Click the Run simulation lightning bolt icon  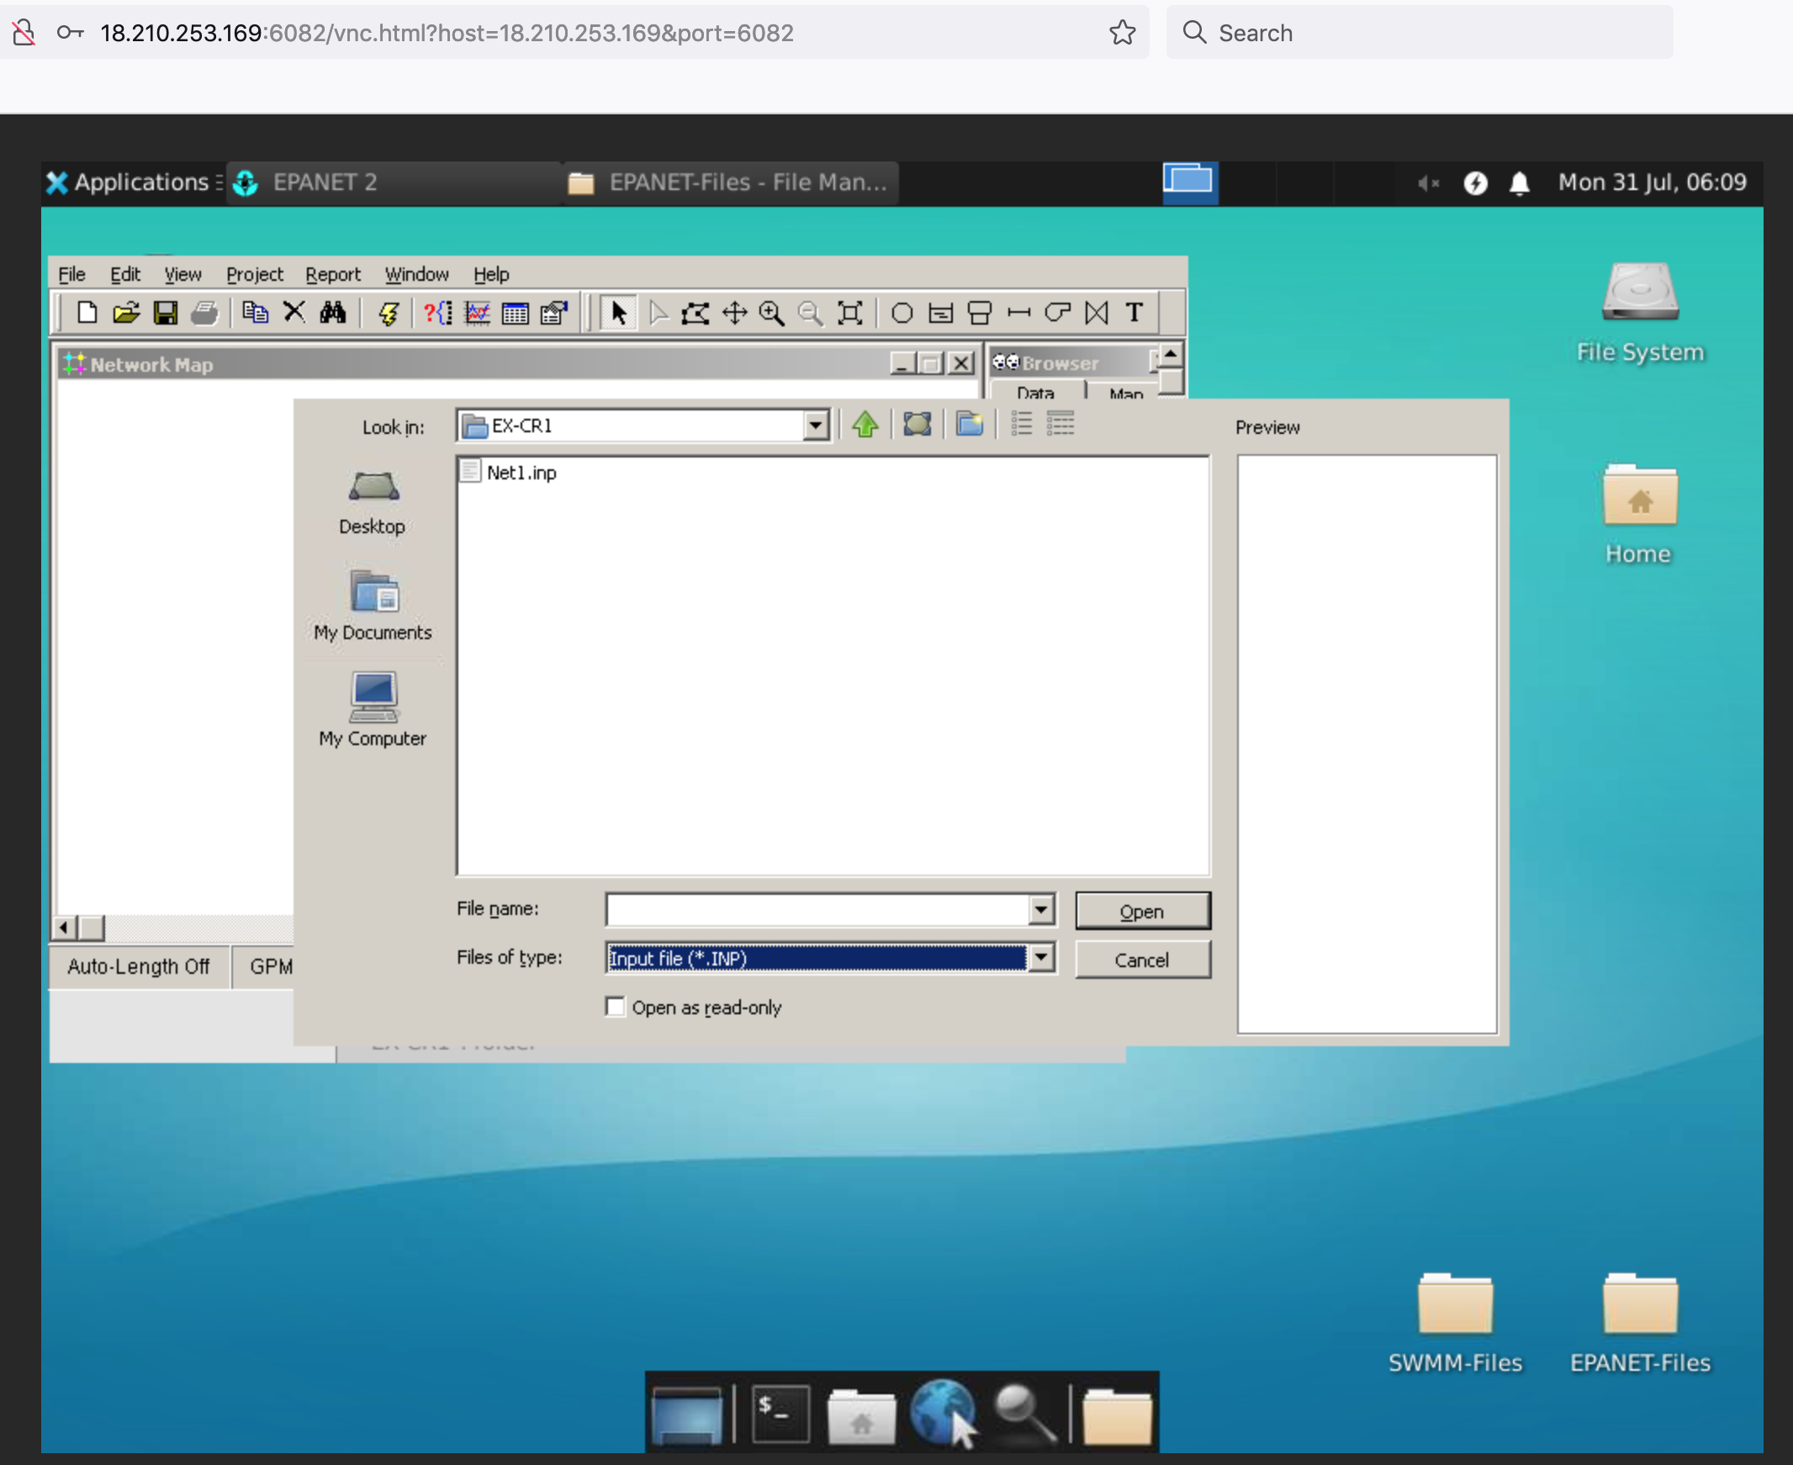coord(389,313)
